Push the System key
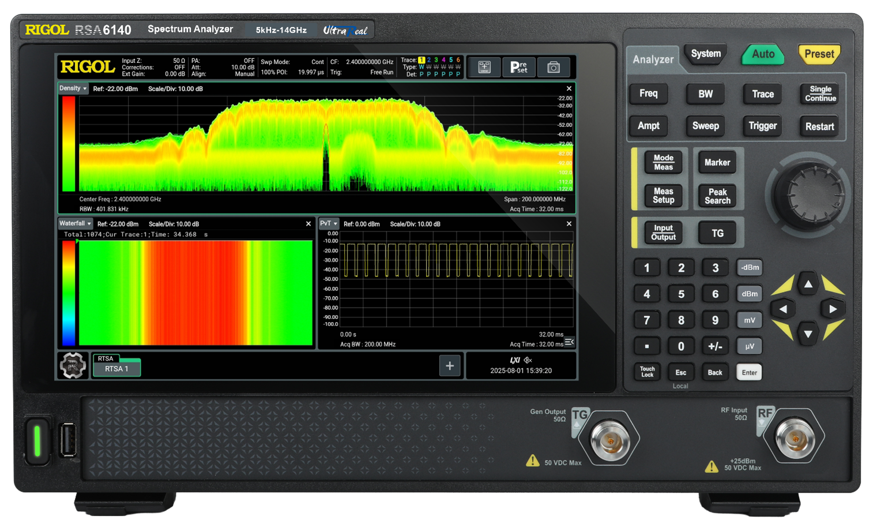Viewport: 877px width, 524px height. tap(706, 54)
